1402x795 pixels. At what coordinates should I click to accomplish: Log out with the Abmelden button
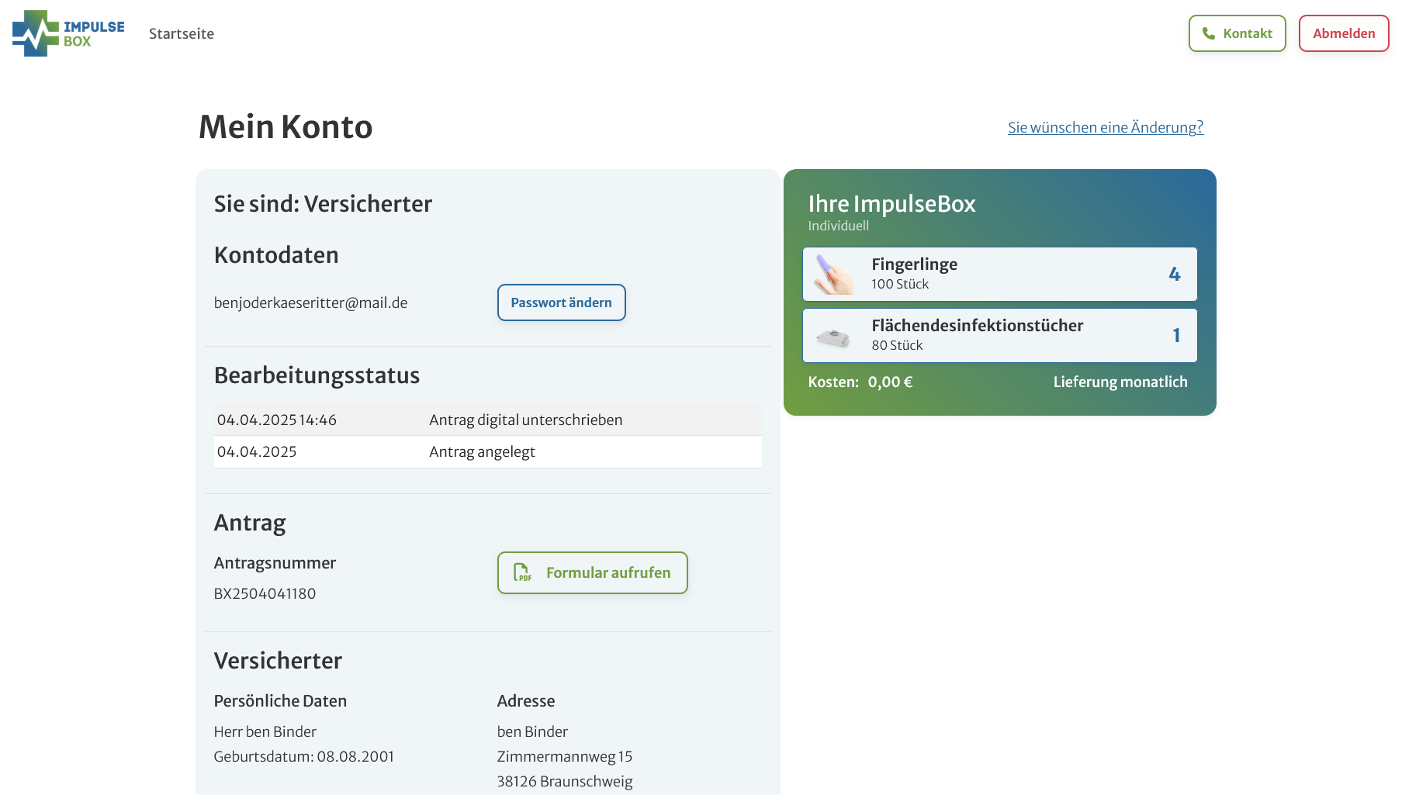click(1343, 33)
